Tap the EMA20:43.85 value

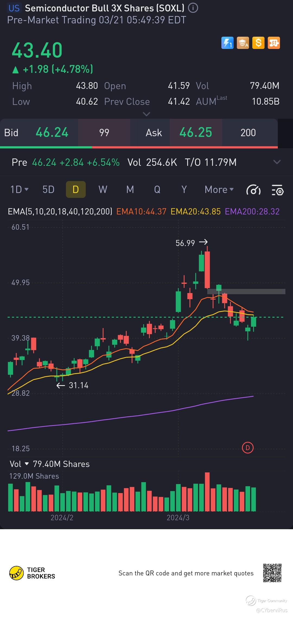click(196, 211)
